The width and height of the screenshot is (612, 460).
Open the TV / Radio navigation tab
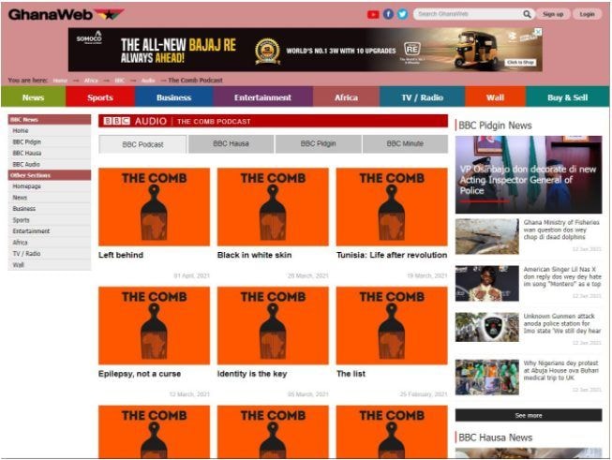[422, 97]
